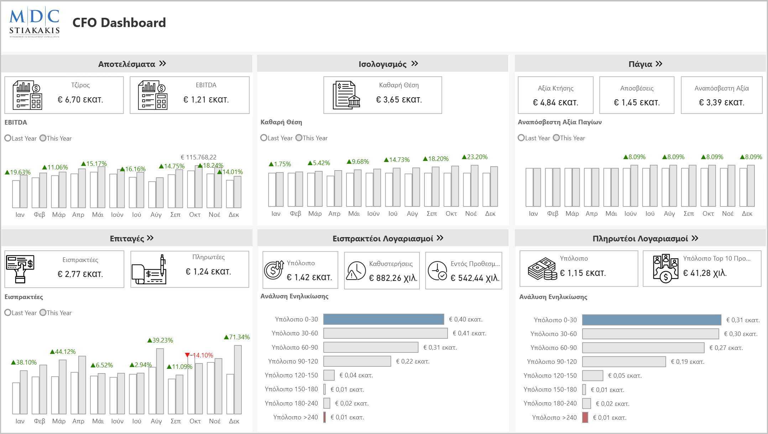
Task: Open the Εισπρακτέοι Λογαριασμοί section header
Action: click(x=383, y=238)
